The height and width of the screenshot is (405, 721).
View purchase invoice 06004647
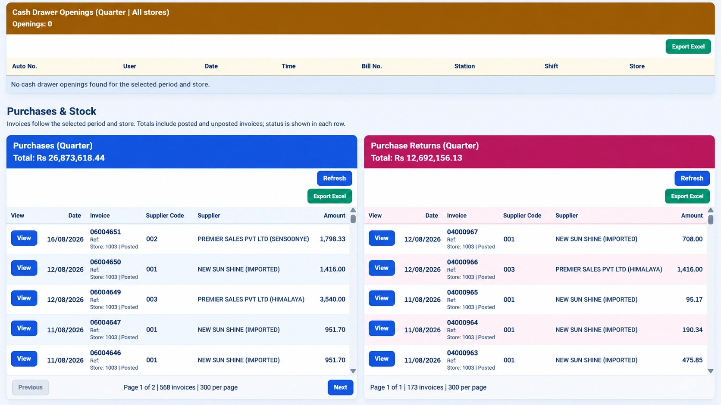coord(24,328)
